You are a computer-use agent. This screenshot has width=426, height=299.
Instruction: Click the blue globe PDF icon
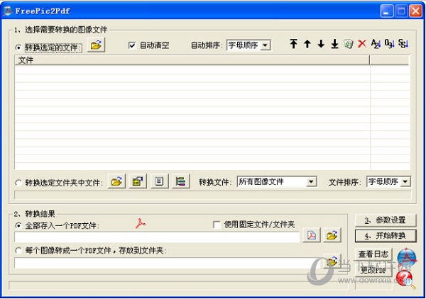click(x=406, y=257)
